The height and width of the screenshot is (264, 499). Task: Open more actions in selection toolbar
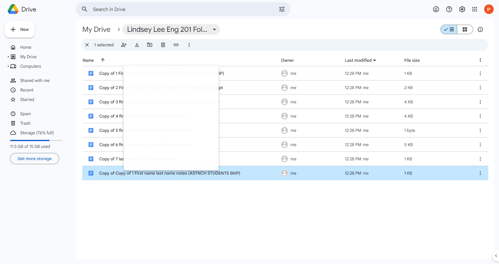[x=189, y=45]
